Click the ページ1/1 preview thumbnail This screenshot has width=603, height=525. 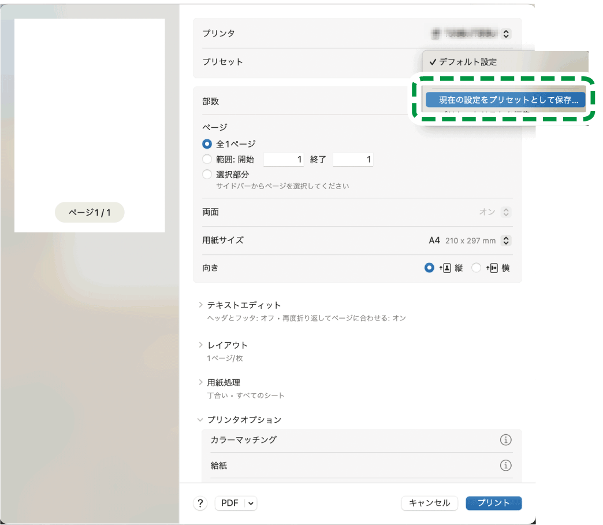pos(90,212)
